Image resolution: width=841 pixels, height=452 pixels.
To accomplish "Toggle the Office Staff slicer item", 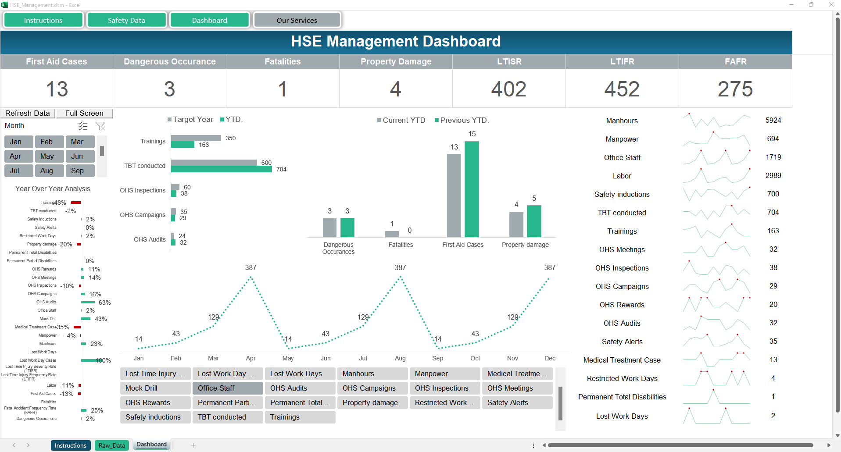I will click(227, 388).
